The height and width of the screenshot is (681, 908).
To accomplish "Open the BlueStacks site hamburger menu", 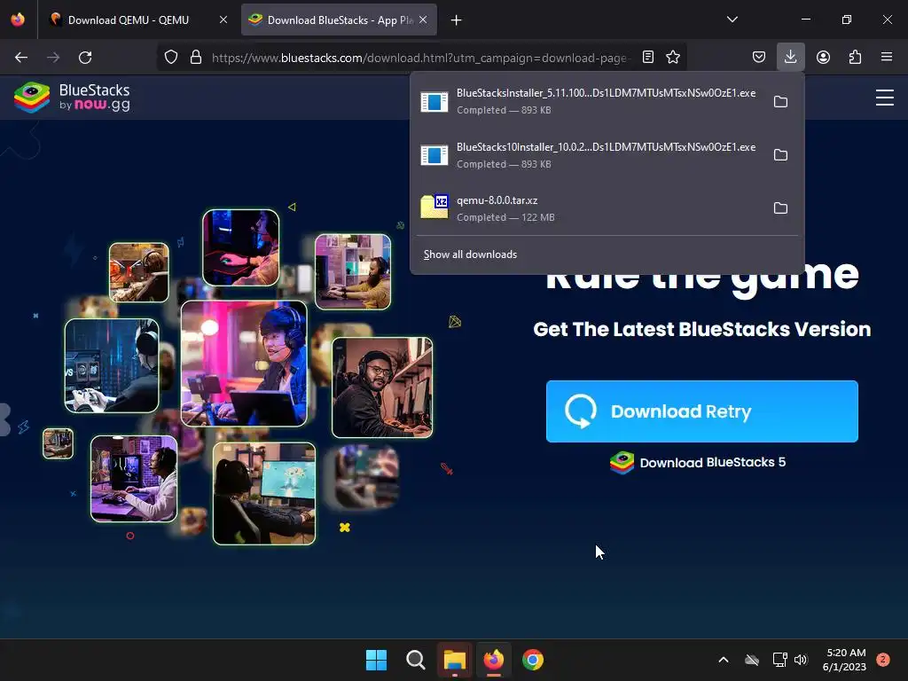I will click(884, 98).
